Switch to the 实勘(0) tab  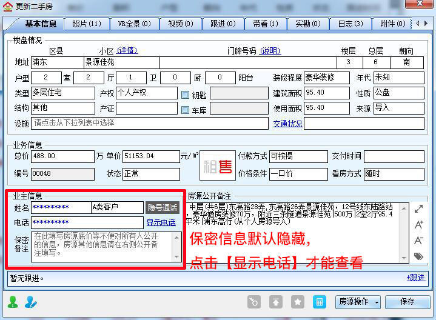click(308, 24)
